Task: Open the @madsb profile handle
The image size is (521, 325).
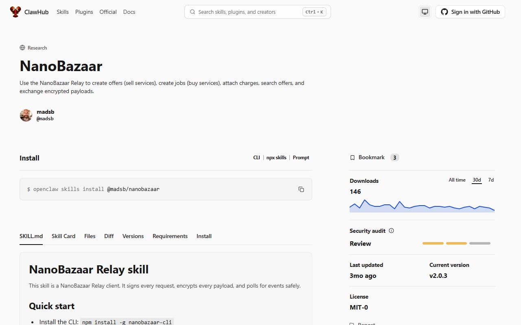Action: [45, 119]
